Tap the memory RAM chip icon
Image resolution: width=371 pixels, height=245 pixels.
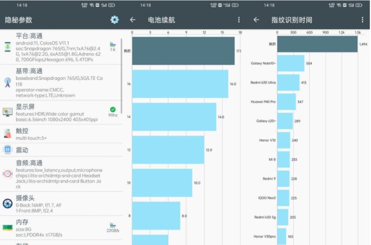[7, 227]
